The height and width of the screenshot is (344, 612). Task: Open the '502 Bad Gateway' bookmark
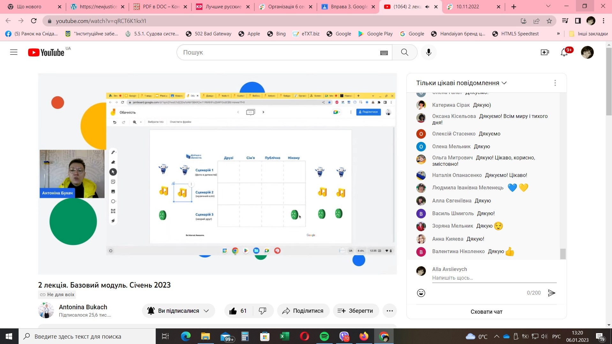pos(209,34)
